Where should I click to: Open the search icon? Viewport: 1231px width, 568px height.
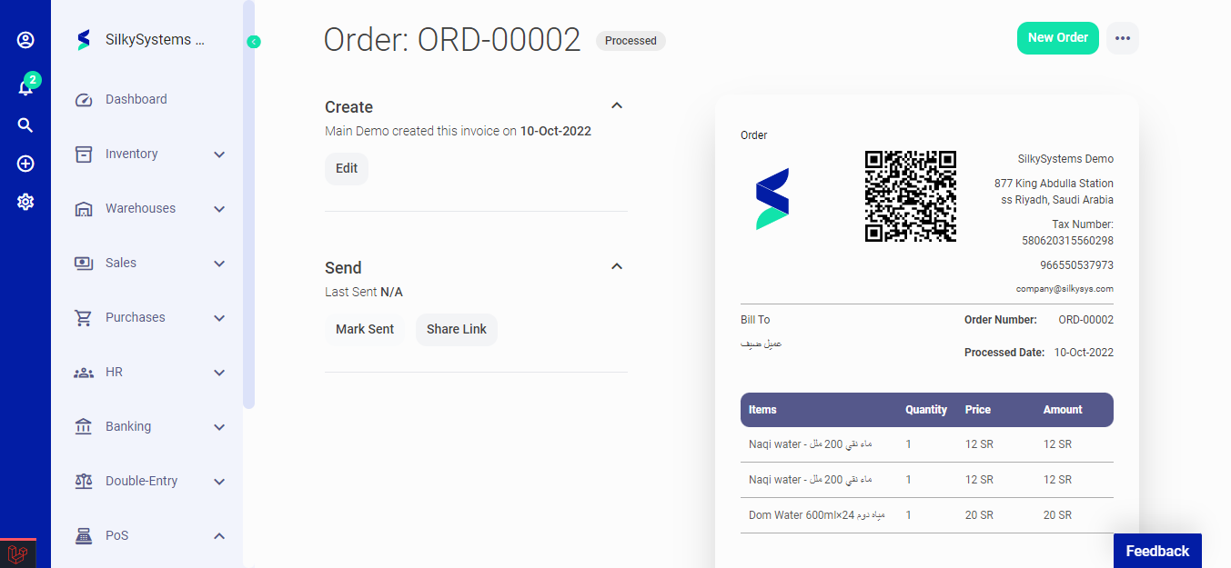coord(25,125)
